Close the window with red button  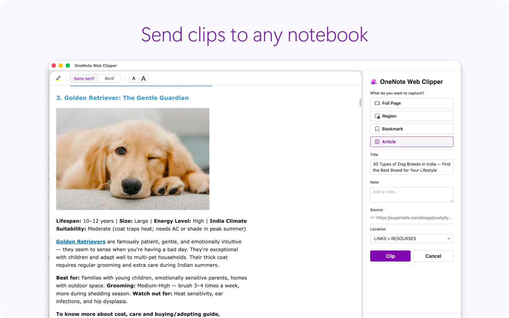pos(54,66)
